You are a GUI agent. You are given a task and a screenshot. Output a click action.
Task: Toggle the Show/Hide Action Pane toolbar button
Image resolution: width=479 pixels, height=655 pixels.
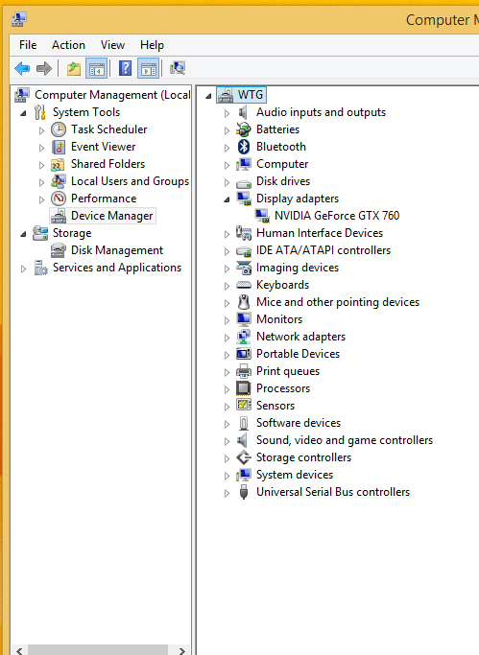coord(149,68)
